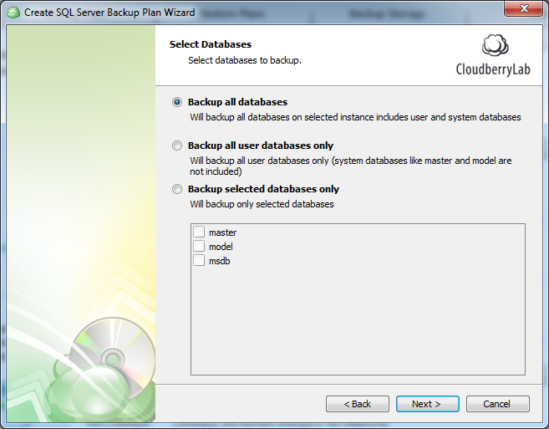
Task: Click the model database name in list
Action: 221,247
